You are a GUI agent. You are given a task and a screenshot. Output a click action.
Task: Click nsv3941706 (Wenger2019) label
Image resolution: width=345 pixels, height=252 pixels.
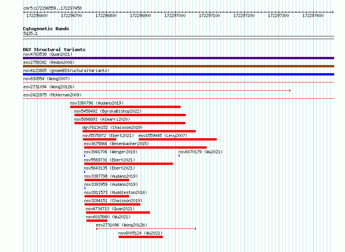point(110,152)
